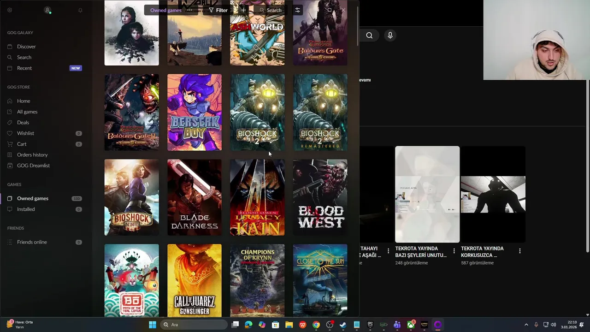Open the Xbox app on taskbar

coord(410,325)
